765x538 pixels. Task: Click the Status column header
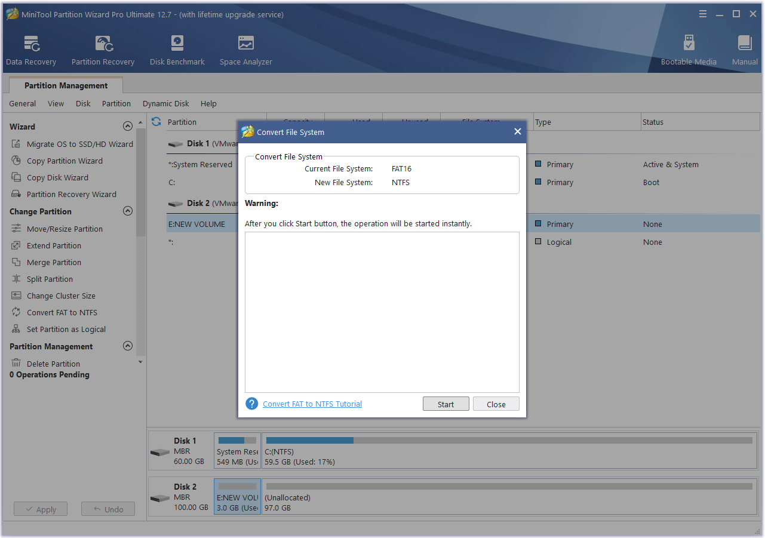(x=701, y=122)
